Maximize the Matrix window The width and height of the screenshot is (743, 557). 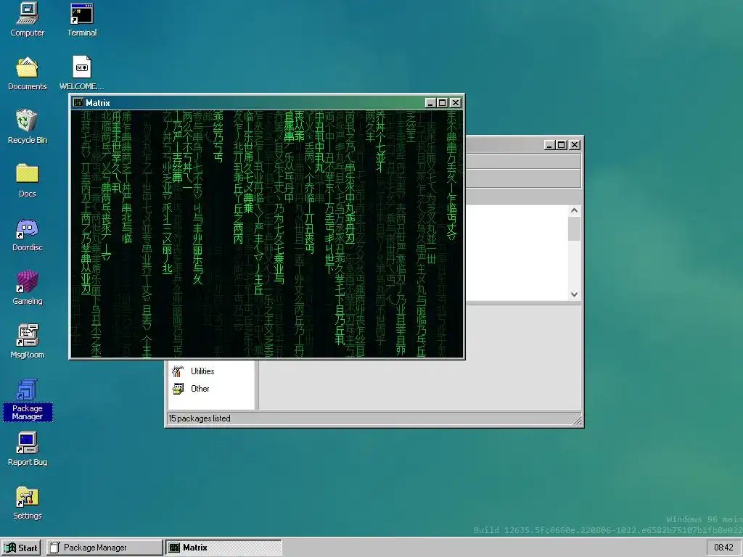443,103
